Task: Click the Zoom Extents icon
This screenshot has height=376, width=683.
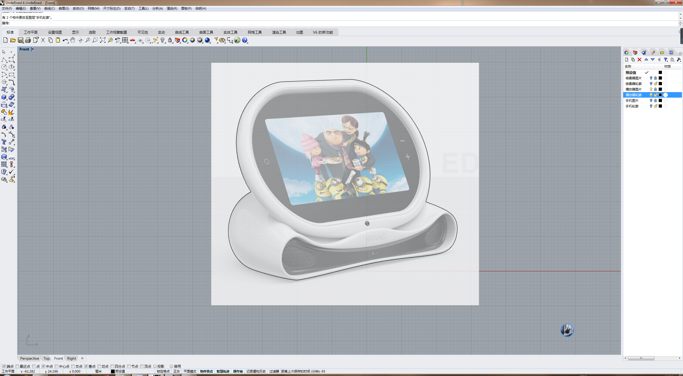Action: 103,40
